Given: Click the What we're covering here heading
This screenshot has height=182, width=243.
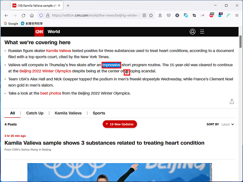Looking at the screenshot, I should 37,42.
